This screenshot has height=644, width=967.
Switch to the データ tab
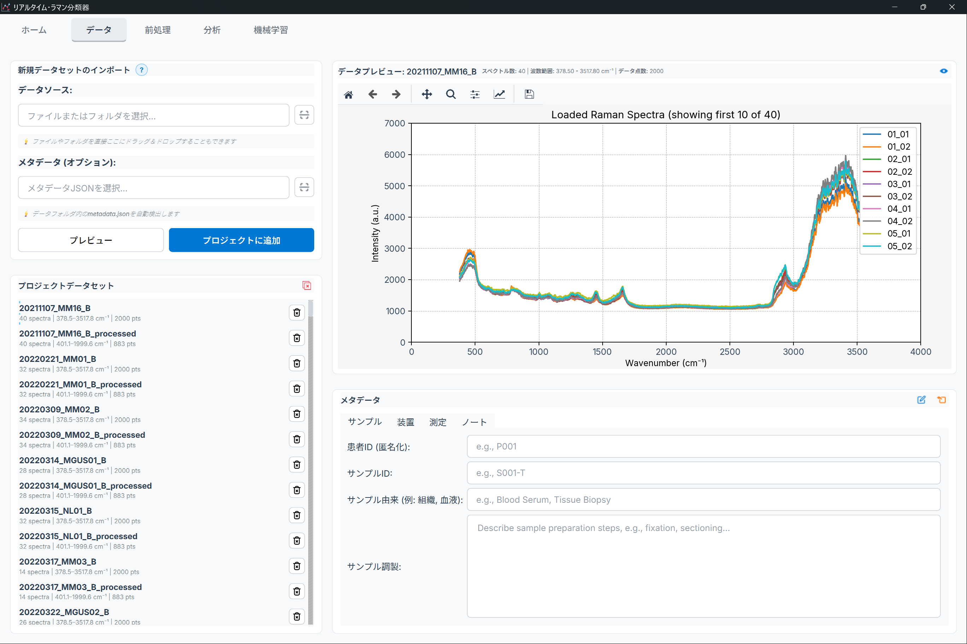(99, 30)
